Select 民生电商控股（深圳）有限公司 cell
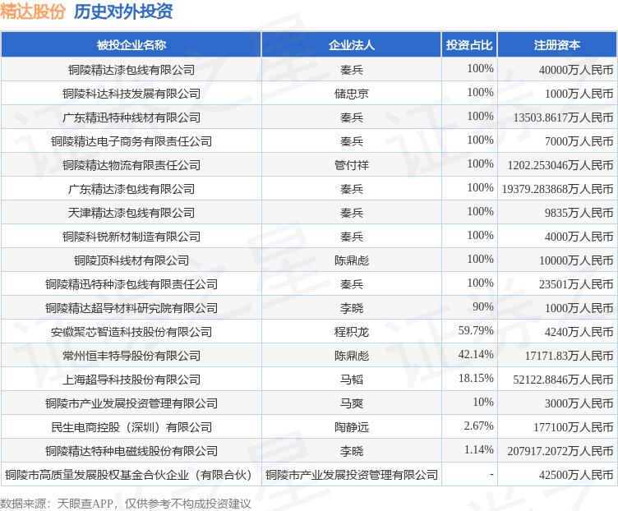 coord(131,427)
